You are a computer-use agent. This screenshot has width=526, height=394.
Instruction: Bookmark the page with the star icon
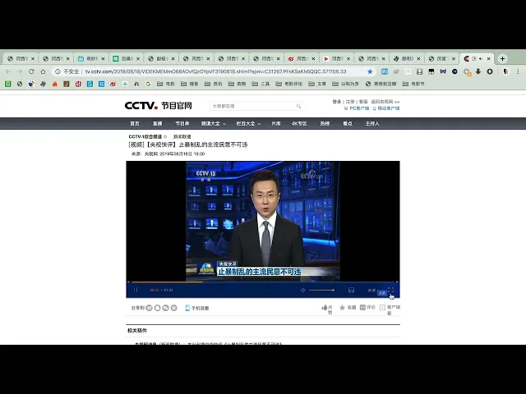[x=370, y=71]
